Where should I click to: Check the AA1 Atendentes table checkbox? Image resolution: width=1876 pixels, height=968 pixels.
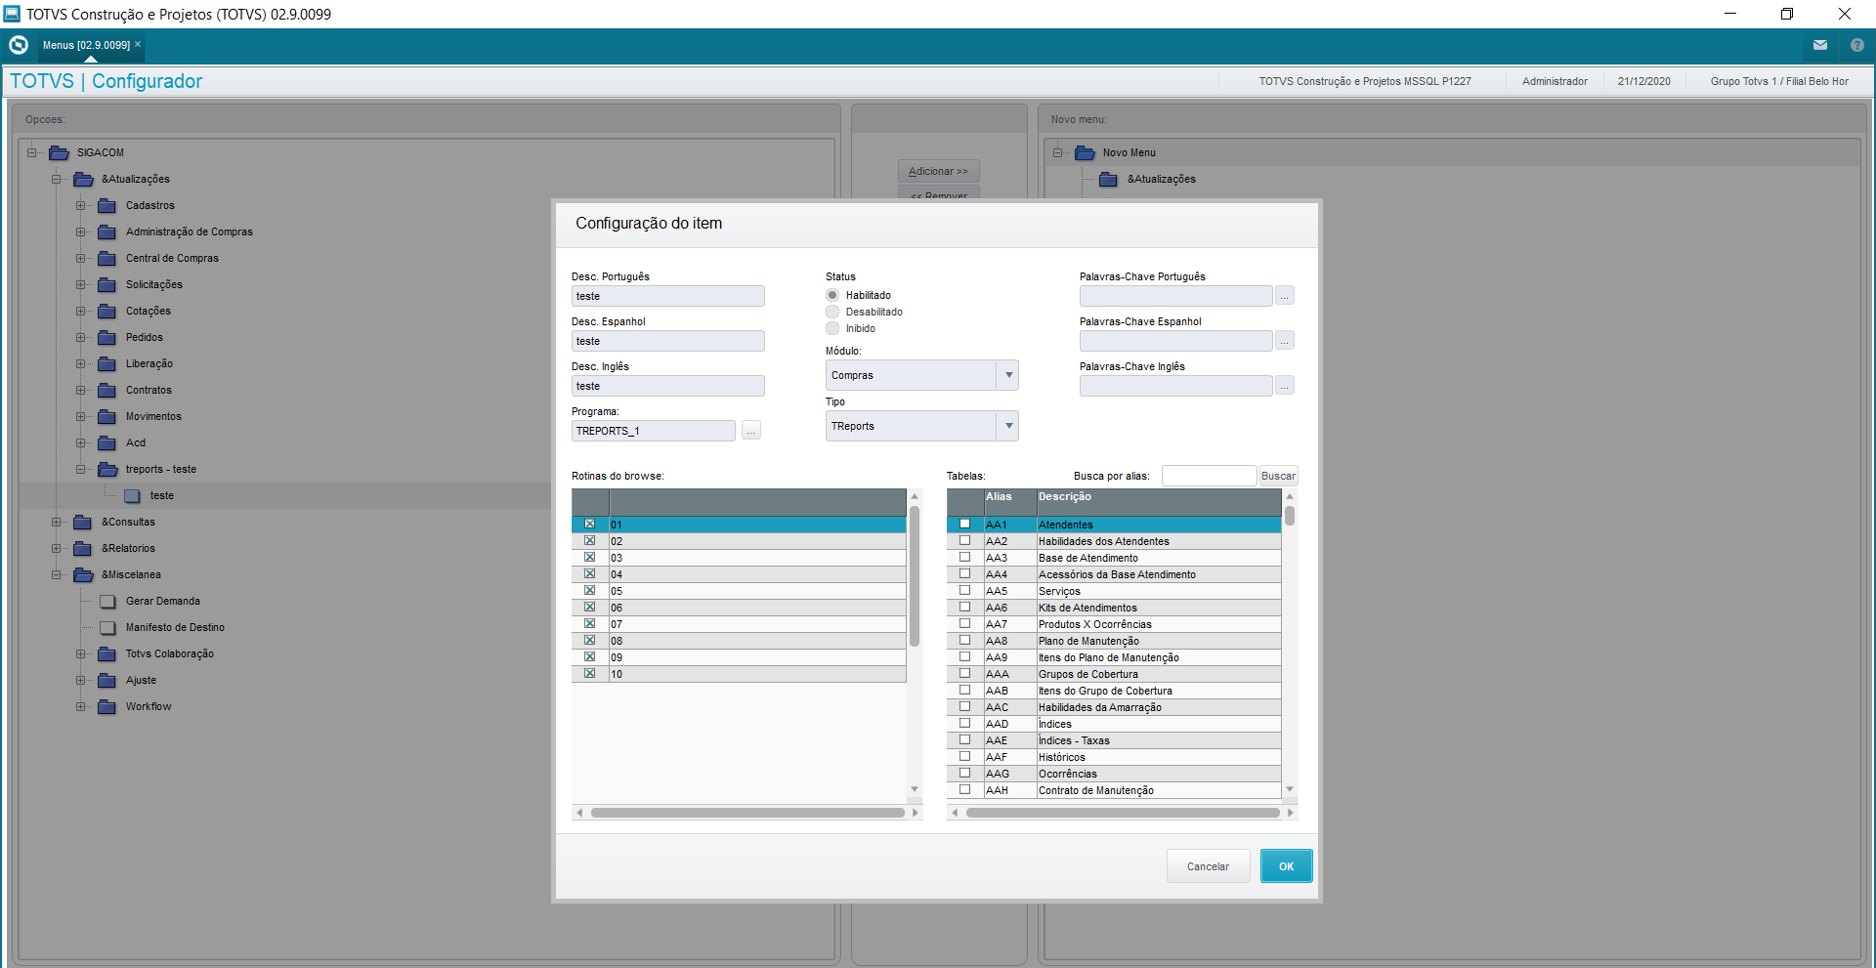tap(964, 525)
